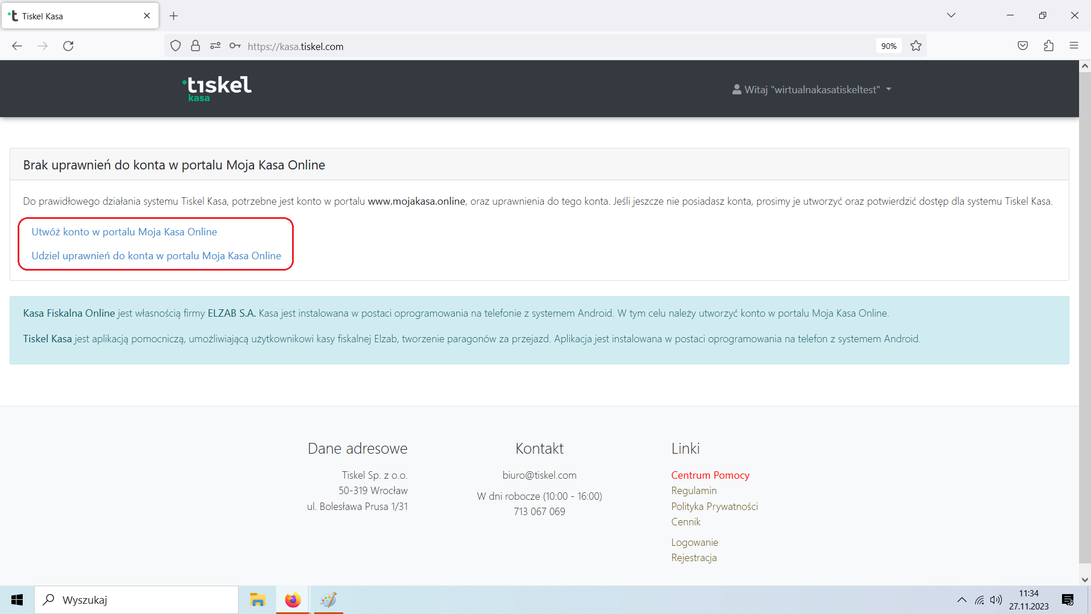Click the Tiskel Kasa logo
Viewport: 1091px width, 614px height.
click(x=217, y=88)
